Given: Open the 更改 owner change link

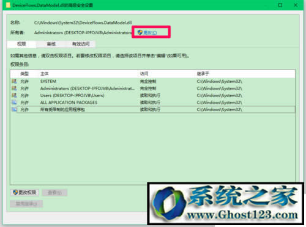Looking at the screenshot, I should coord(150,32).
